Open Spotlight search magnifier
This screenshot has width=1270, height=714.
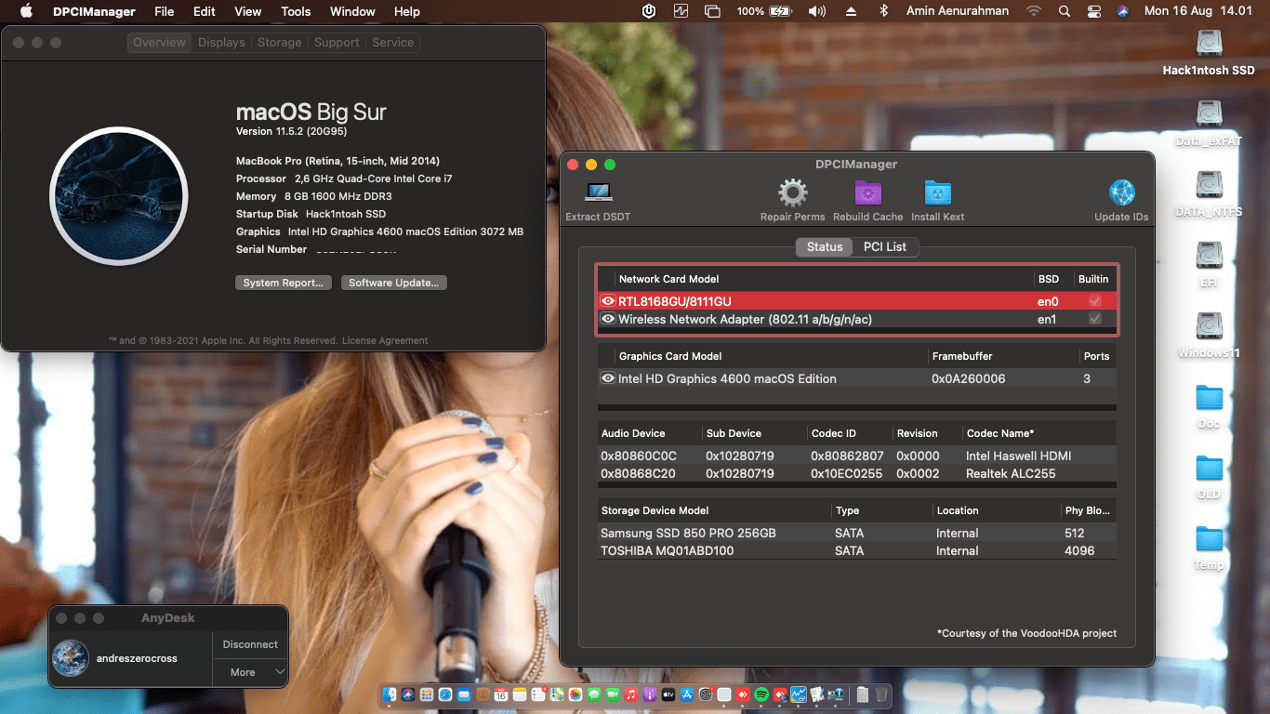(x=1064, y=11)
